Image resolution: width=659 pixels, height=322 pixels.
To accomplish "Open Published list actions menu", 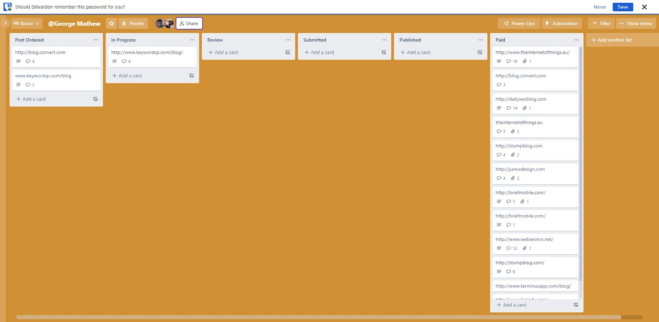I will pos(480,40).
